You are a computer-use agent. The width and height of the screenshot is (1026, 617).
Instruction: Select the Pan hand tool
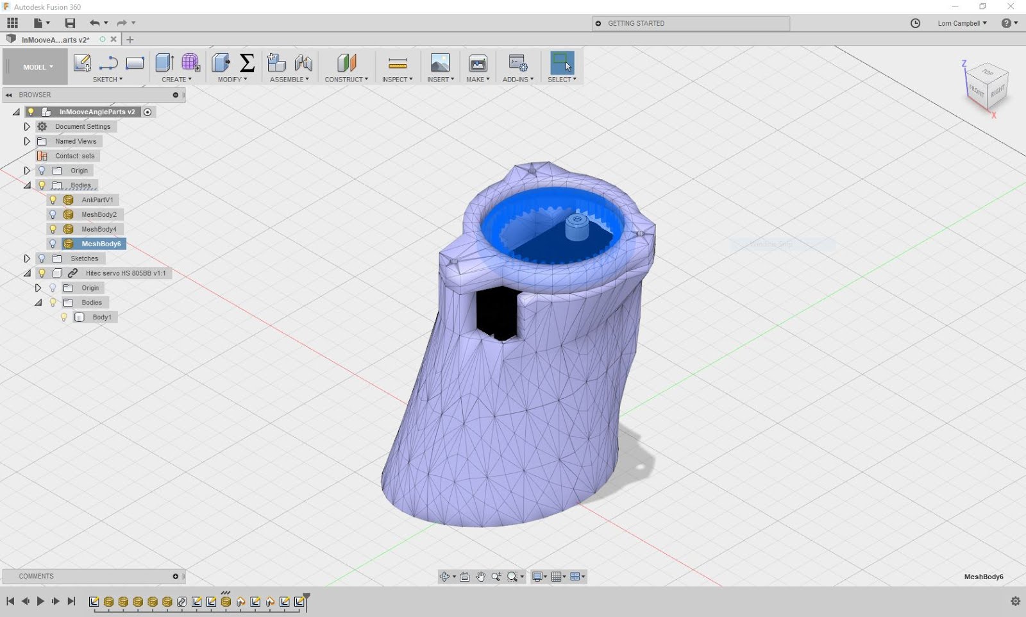pos(480,577)
